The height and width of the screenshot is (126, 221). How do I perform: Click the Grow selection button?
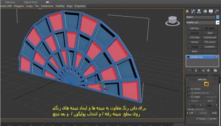point(210,101)
